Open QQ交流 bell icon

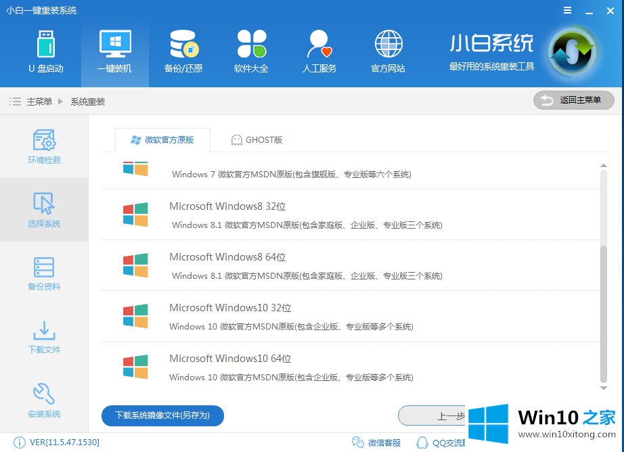(x=422, y=443)
